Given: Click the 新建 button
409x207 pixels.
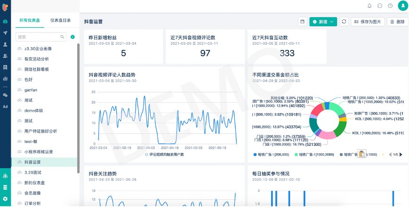Looking at the screenshot, I should coord(323,22).
